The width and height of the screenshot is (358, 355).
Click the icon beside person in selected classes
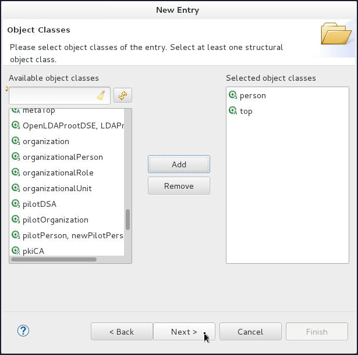[233, 95]
